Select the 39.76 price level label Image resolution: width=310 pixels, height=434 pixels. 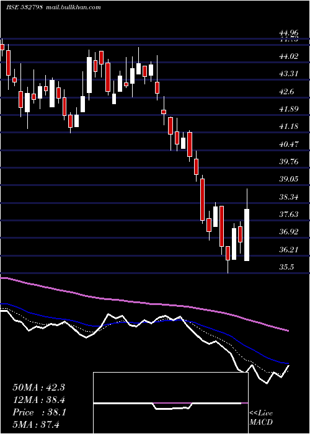(x=289, y=162)
